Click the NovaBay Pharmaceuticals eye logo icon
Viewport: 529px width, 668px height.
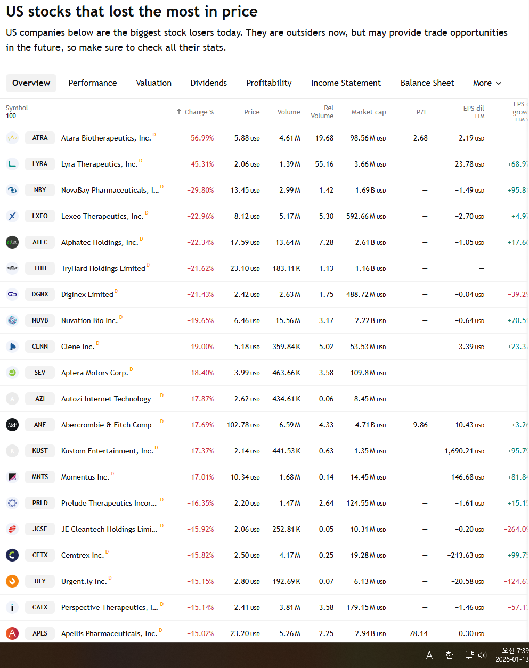(12, 190)
